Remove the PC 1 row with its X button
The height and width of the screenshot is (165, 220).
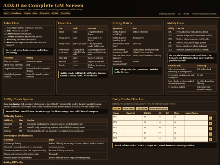tap(210, 118)
